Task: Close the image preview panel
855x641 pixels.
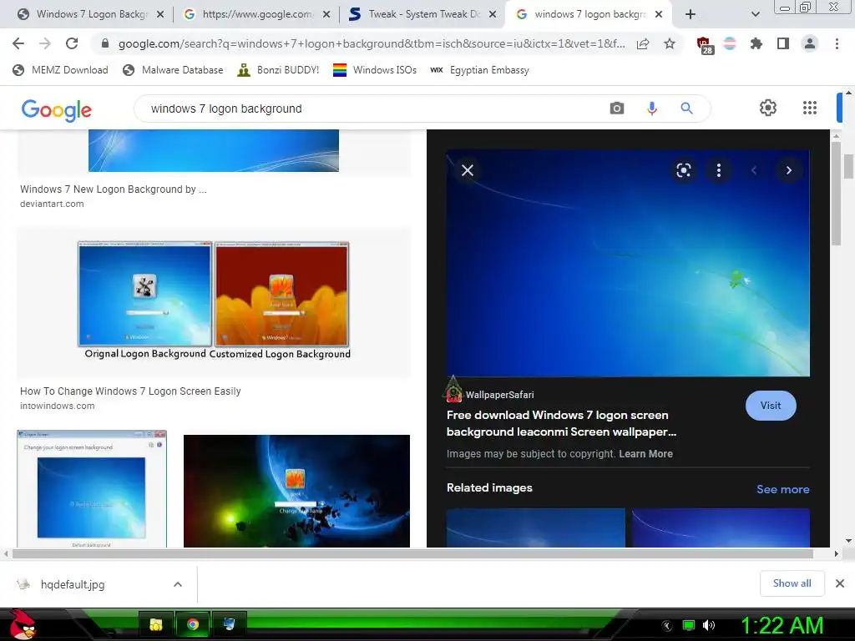Action: point(468,170)
